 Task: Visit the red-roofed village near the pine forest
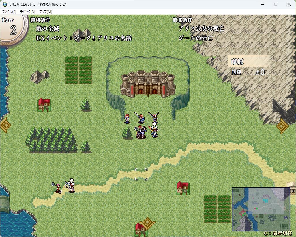coord(44,105)
